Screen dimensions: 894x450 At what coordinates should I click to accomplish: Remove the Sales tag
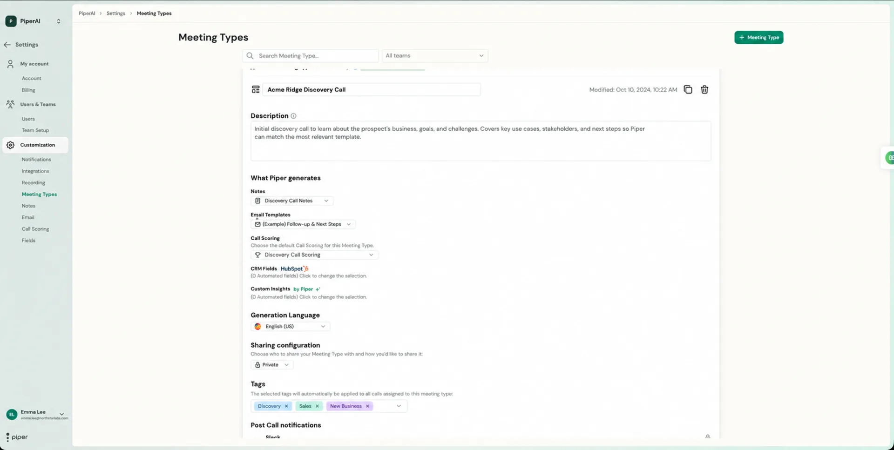317,406
